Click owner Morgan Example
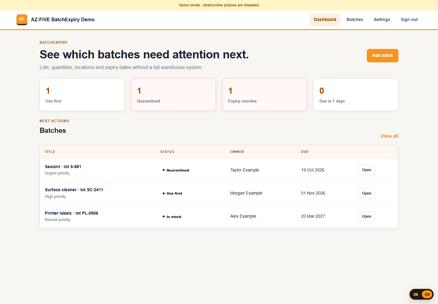The image size is (438, 304). 246,193
